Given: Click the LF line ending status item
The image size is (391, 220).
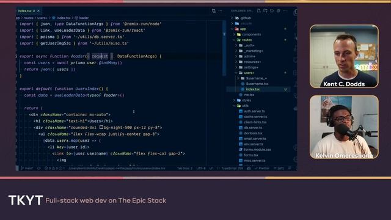Looking at the screenshot, I should click(x=211, y=169).
